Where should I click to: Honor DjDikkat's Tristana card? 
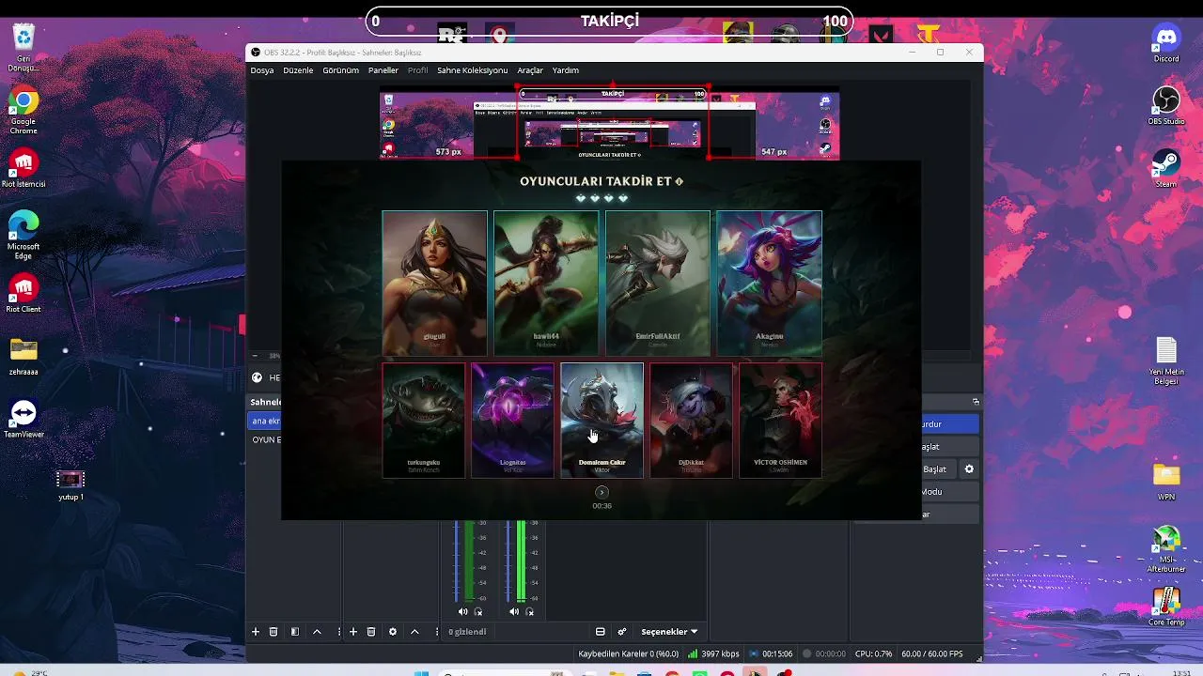point(691,420)
